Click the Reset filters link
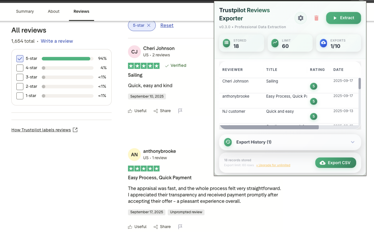This screenshot has height=233, width=374. pos(167,25)
